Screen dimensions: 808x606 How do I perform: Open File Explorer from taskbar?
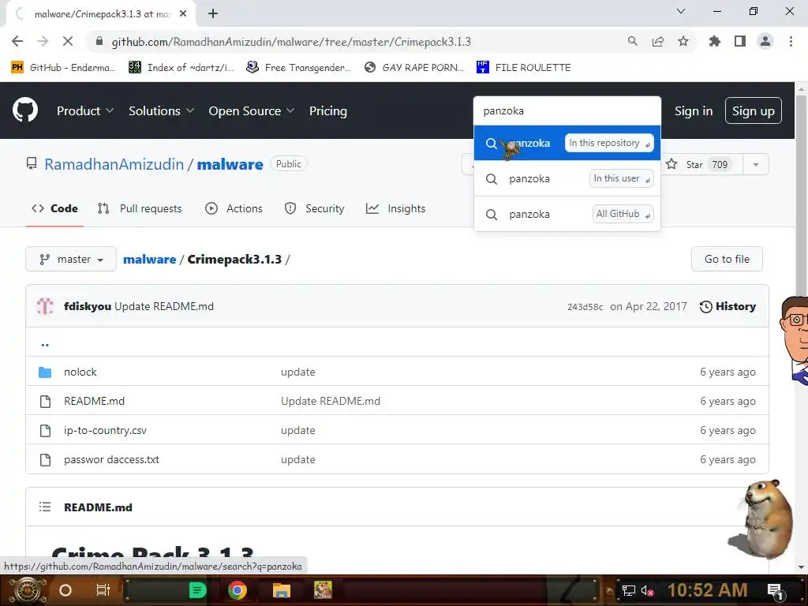(x=282, y=590)
